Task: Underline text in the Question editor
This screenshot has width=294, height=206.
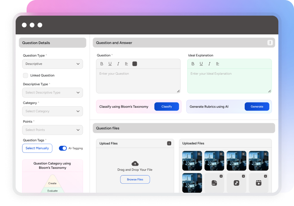Action: (110, 64)
